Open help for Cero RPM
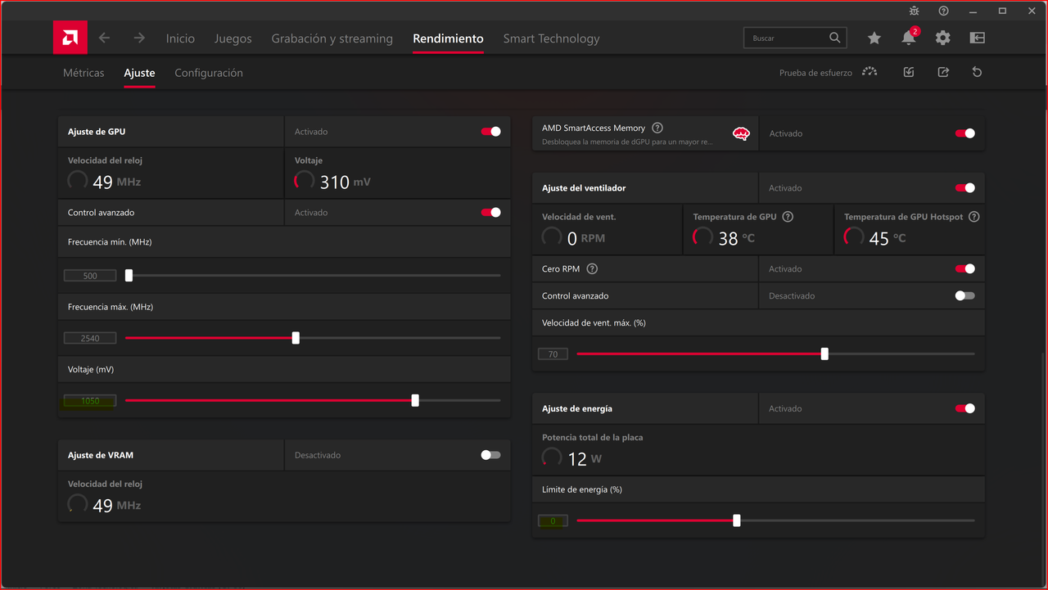Screen dimensions: 1048x590 click(x=592, y=268)
